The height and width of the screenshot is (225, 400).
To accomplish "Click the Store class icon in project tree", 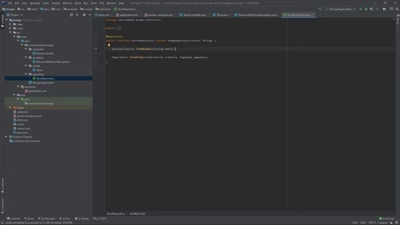I will point(34,70).
